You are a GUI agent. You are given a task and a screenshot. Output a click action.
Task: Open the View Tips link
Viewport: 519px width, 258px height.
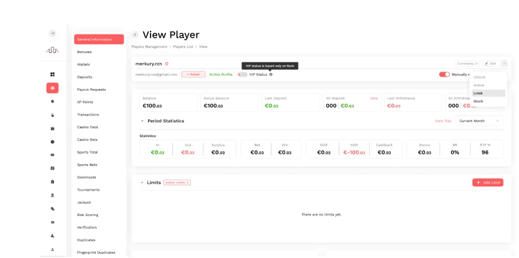coord(443,121)
